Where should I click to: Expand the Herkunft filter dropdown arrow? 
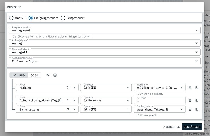[74, 88]
